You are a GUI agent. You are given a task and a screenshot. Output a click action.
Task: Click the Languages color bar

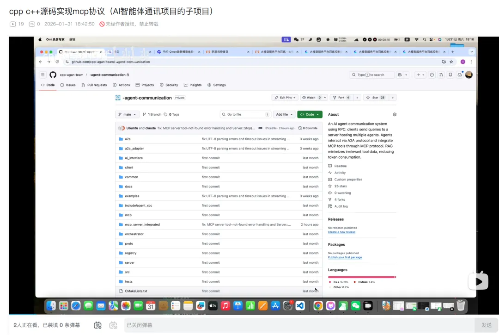[x=362, y=277]
